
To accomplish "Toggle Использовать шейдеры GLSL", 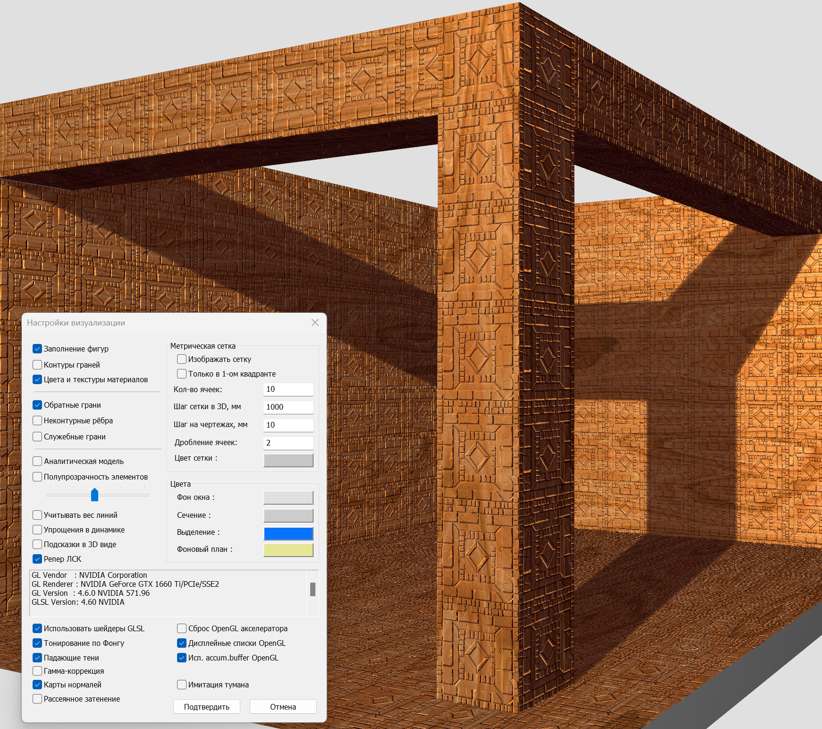I will click(37, 628).
